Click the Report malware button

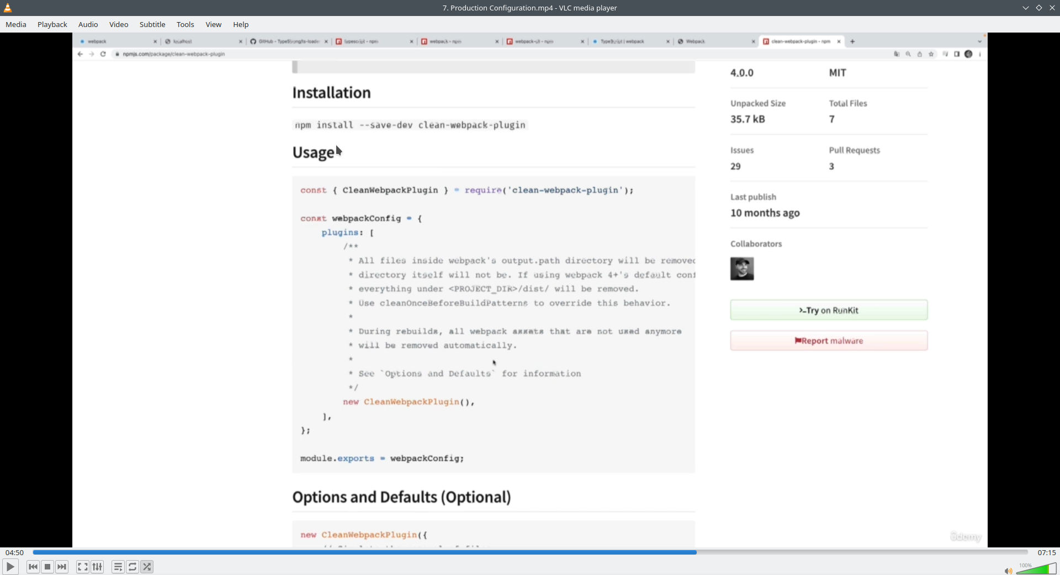point(829,340)
